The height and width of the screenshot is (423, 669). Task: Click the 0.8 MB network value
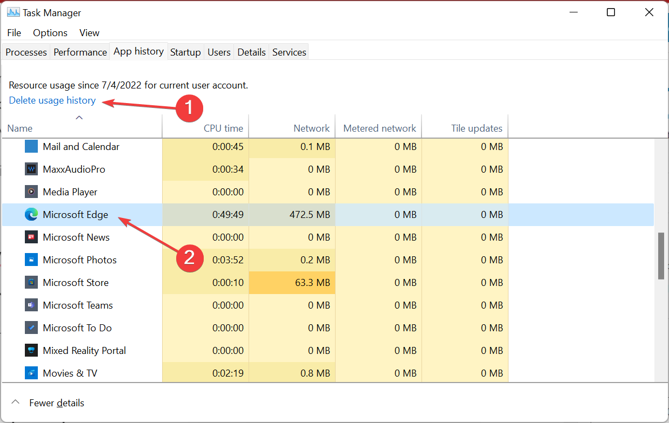315,373
